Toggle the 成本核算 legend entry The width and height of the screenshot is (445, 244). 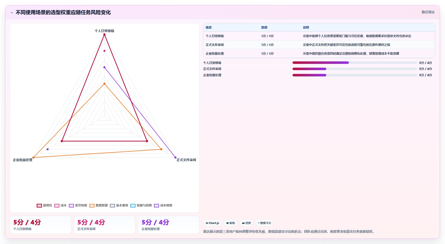tap(163, 205)
